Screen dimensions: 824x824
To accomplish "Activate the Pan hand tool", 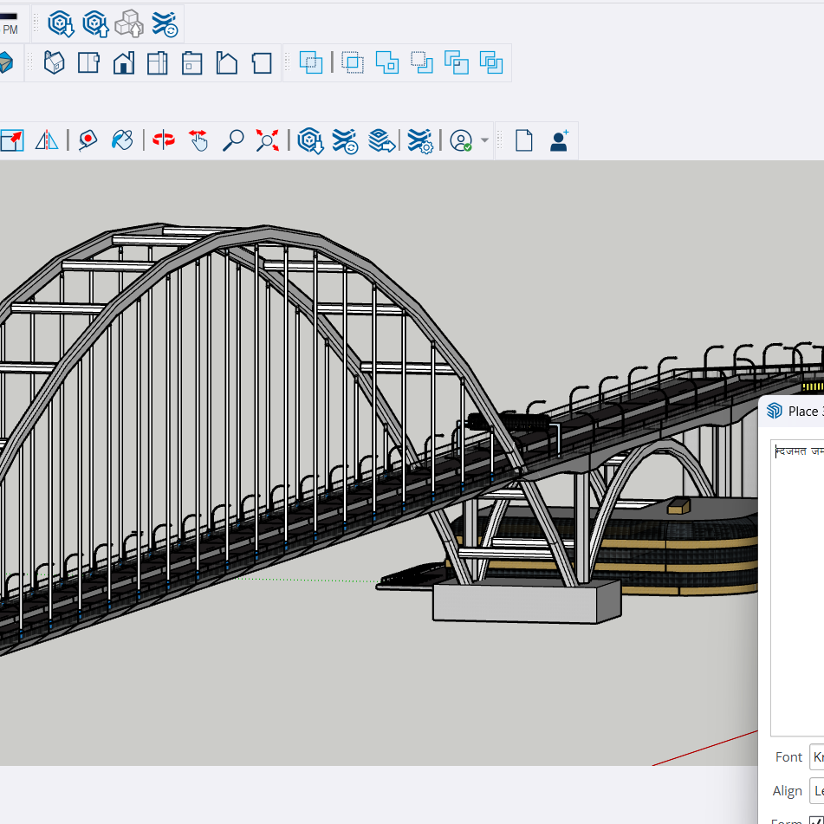I will click(x=198, y=141).
